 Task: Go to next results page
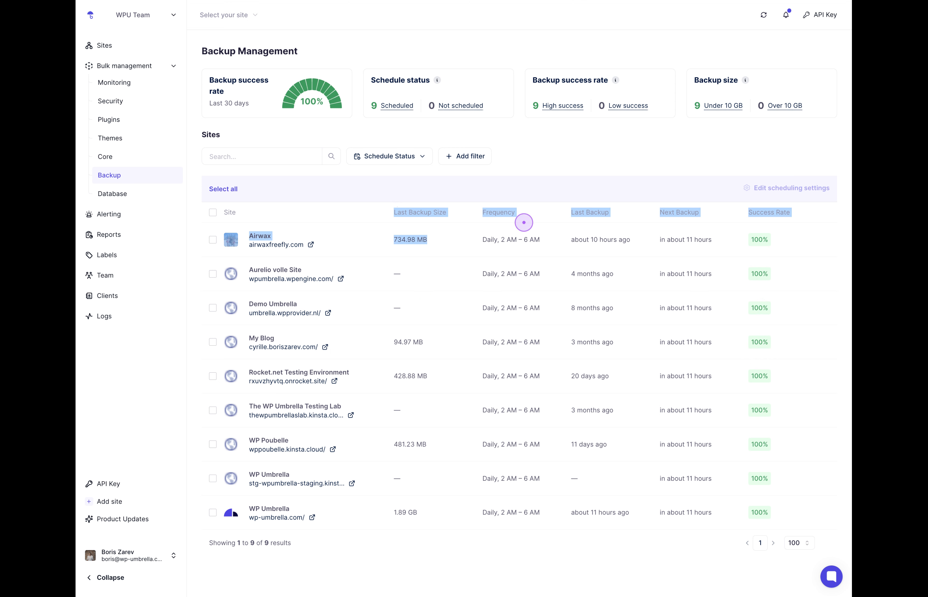click(x=773, y=543)
